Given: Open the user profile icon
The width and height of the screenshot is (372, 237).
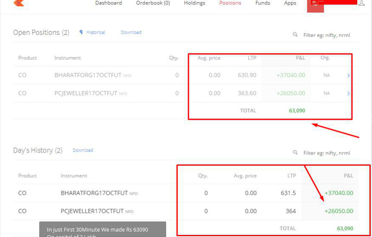Looking at the screenshot, I should point(361,3).
